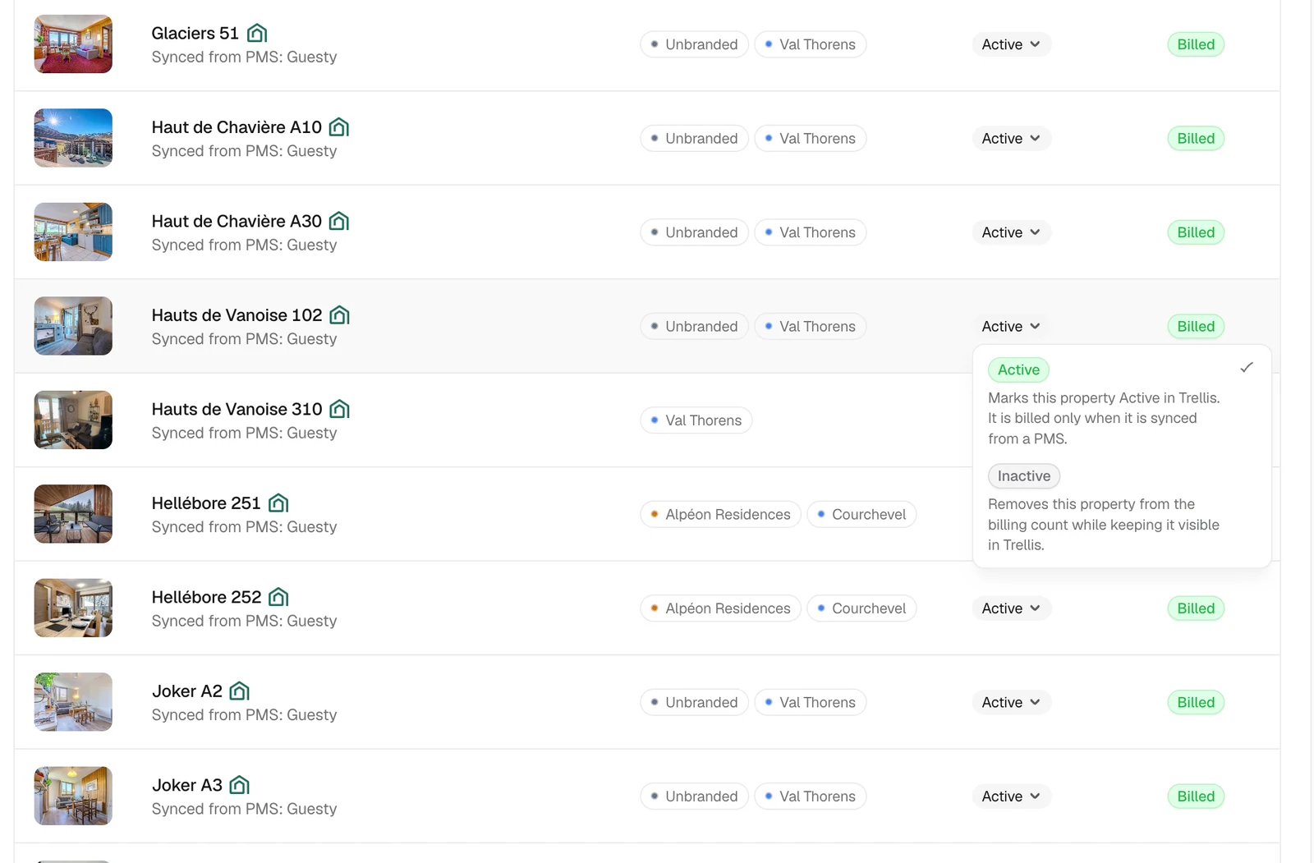Click the Unbranded tag on Joker A2 row
The width and height of the screenshot is (1314, 863).
694,703
